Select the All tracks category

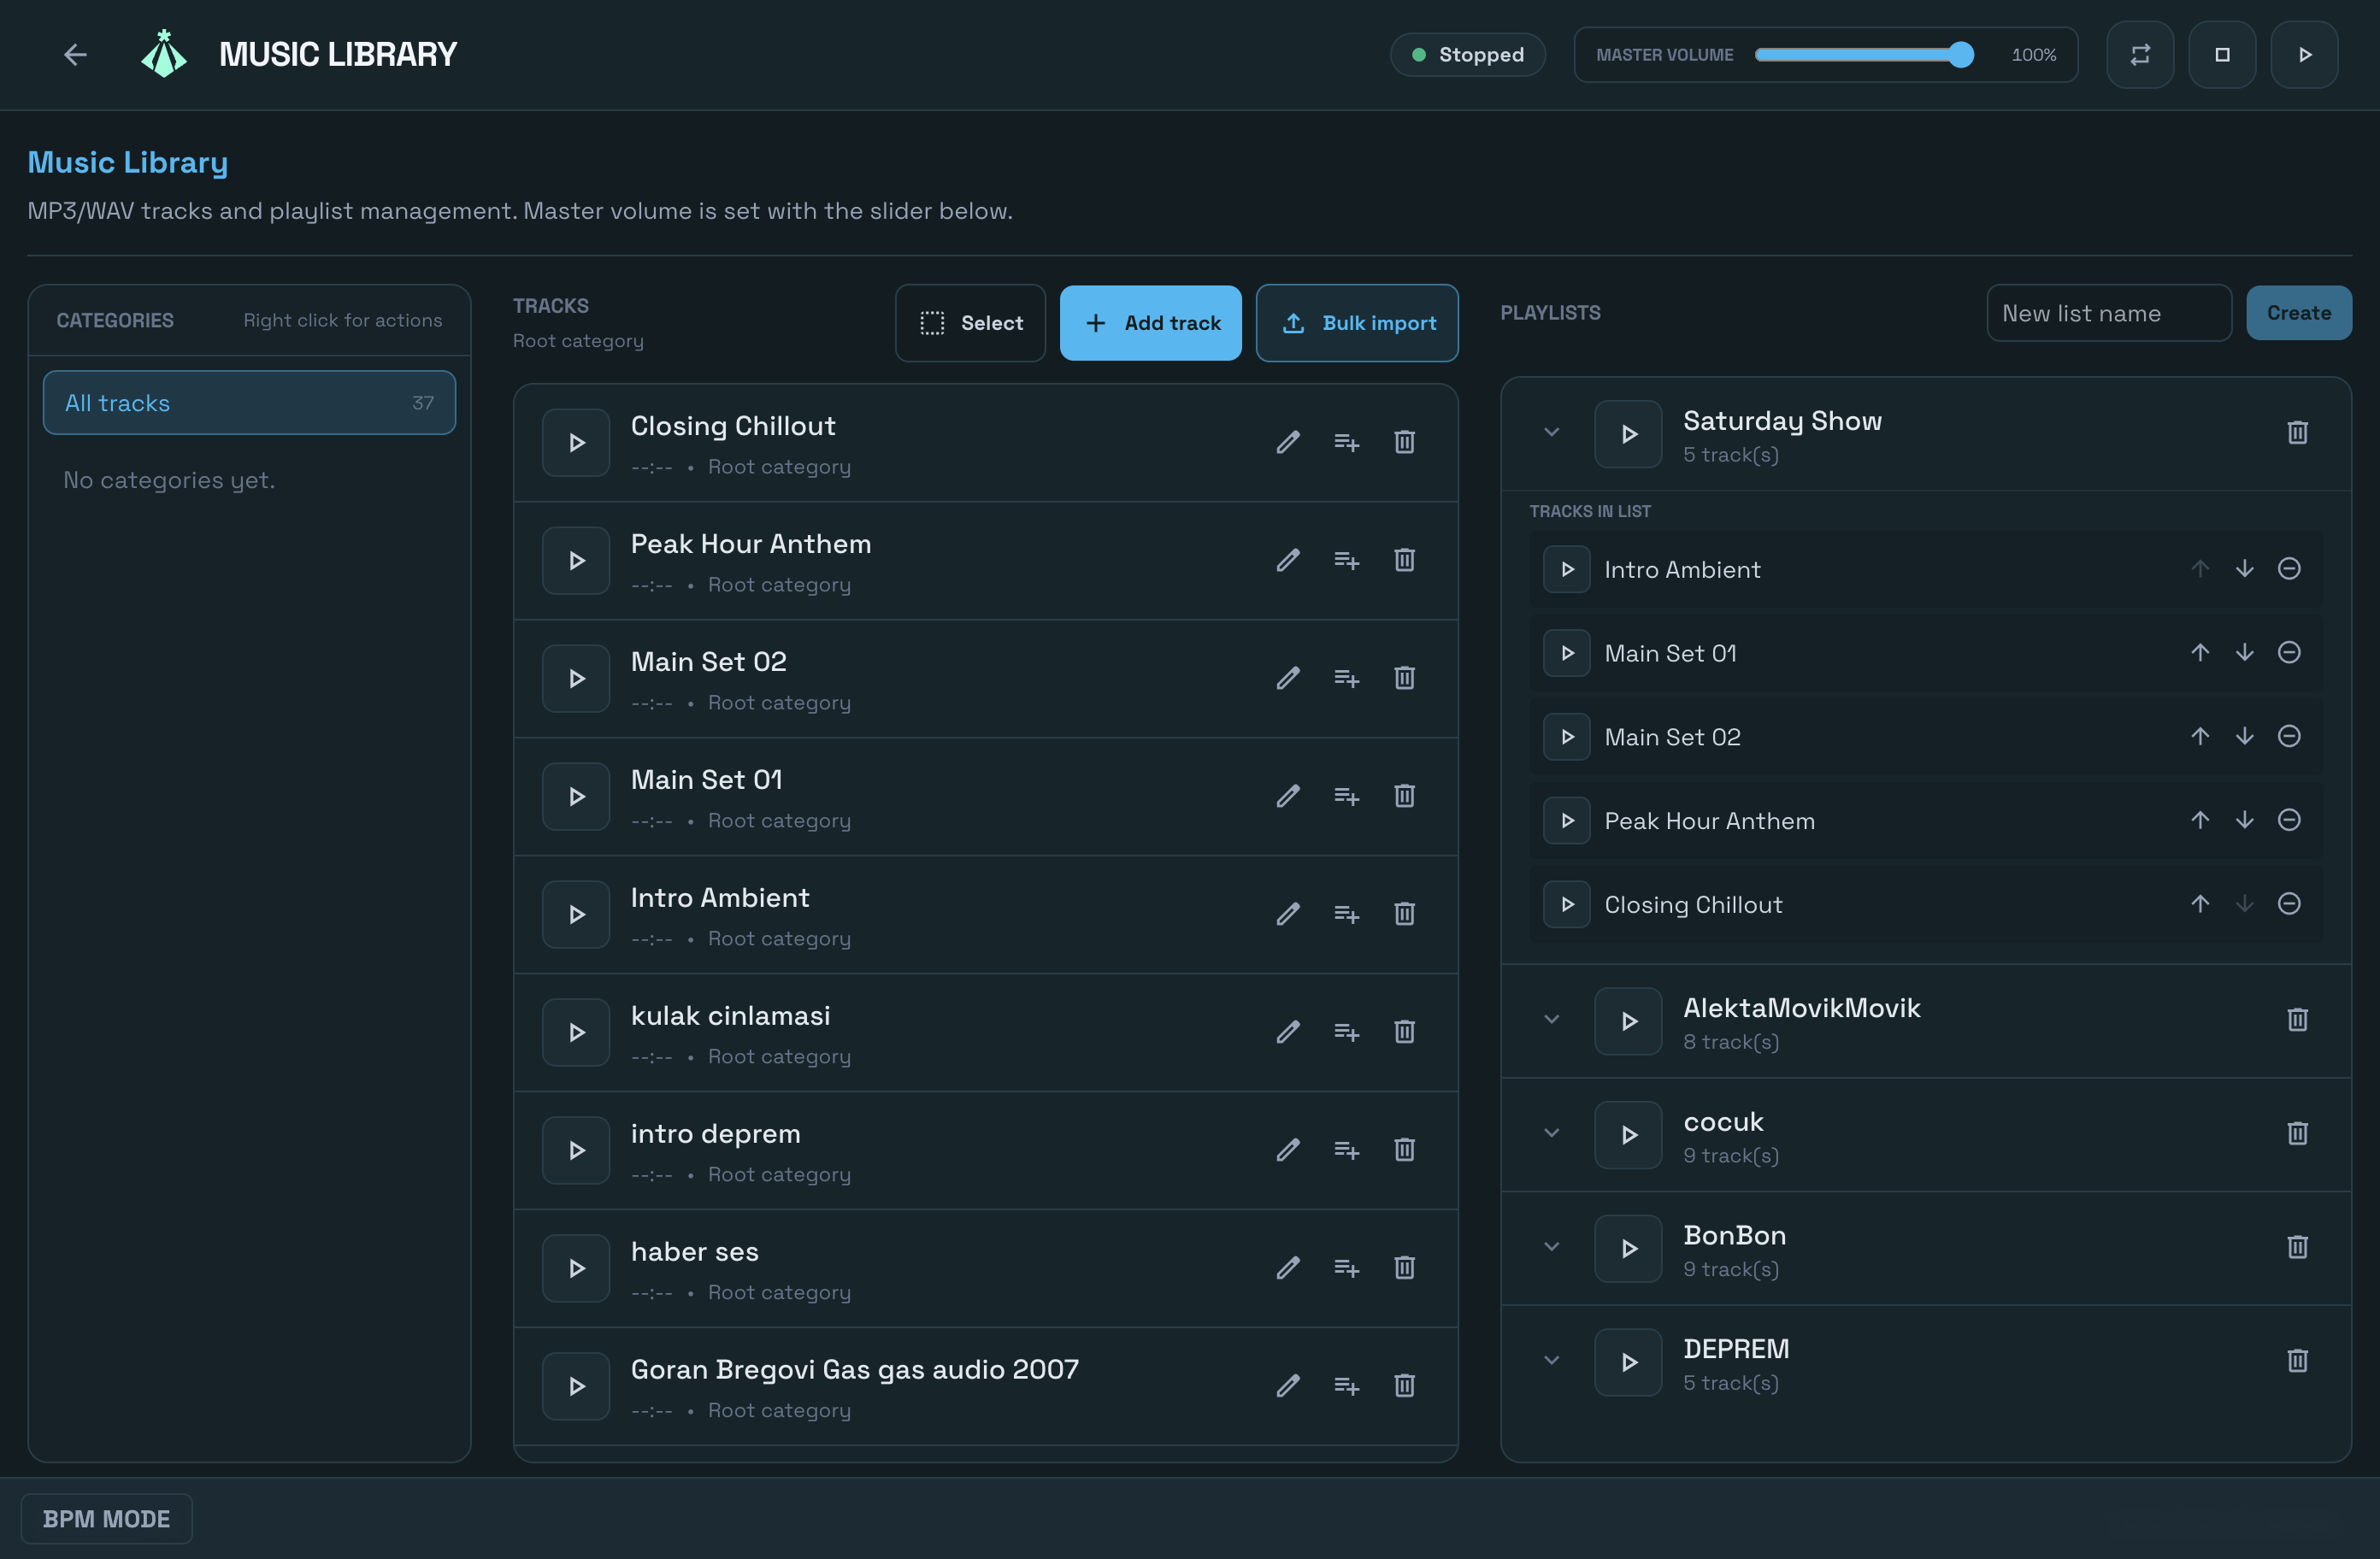click(249, 403)
